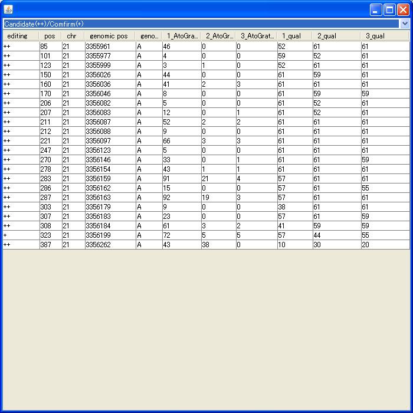Select genomic pos cell 3355999

pos(110,65)
